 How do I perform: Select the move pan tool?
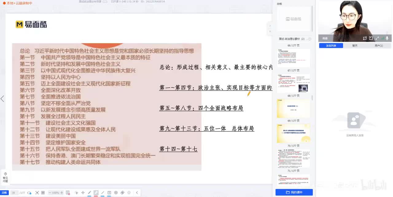coord(83,193)
